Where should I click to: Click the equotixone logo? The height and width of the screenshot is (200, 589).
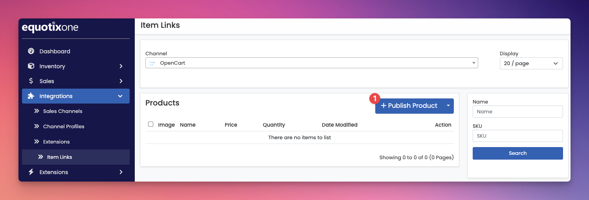pos(50,27)
